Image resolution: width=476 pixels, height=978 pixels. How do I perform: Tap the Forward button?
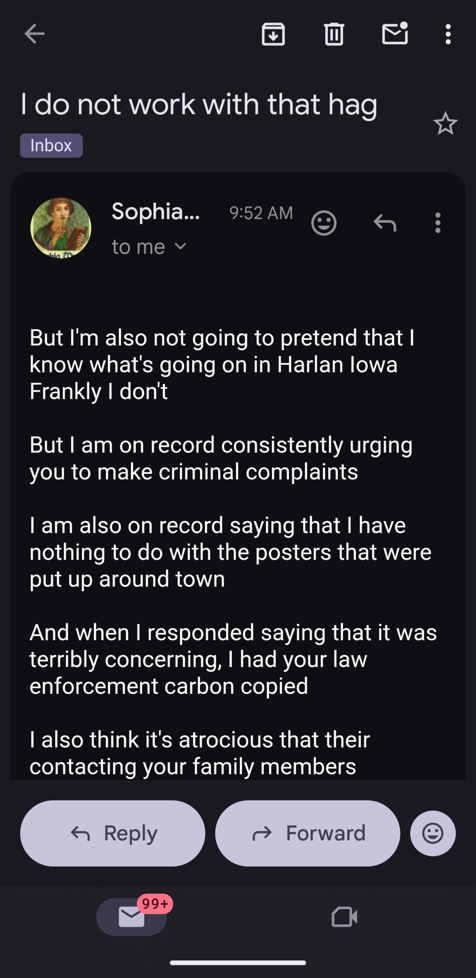pyautogui.click(x=308, y=833)
